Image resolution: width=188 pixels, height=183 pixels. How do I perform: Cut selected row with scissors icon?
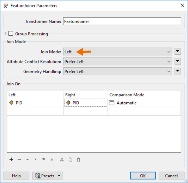click(x=62, y=160)
